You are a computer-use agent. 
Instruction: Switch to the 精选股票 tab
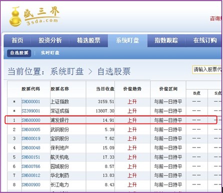click(88, 40)
